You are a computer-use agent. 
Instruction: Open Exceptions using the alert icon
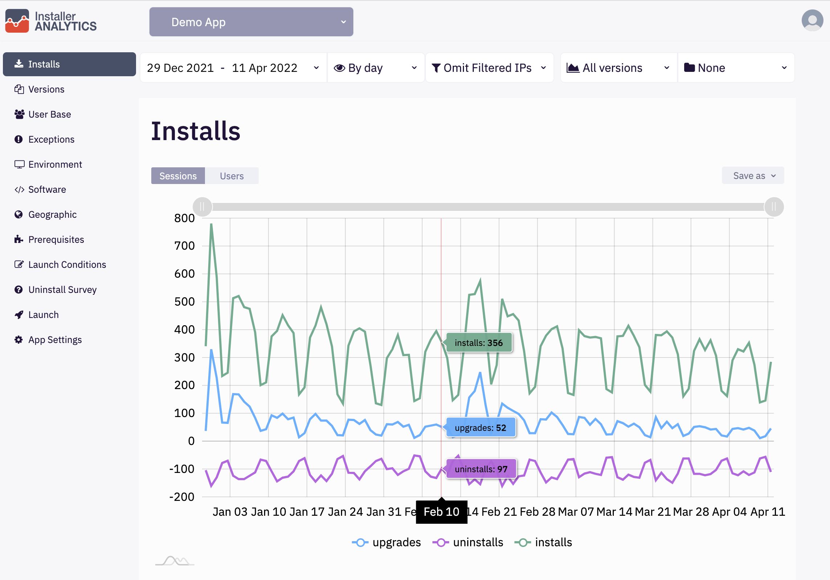(19, 139)
